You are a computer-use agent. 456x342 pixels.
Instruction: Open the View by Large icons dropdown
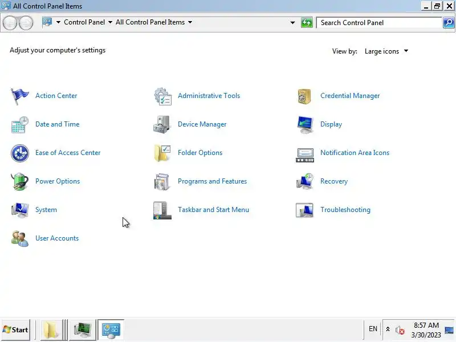coord(386,51)
